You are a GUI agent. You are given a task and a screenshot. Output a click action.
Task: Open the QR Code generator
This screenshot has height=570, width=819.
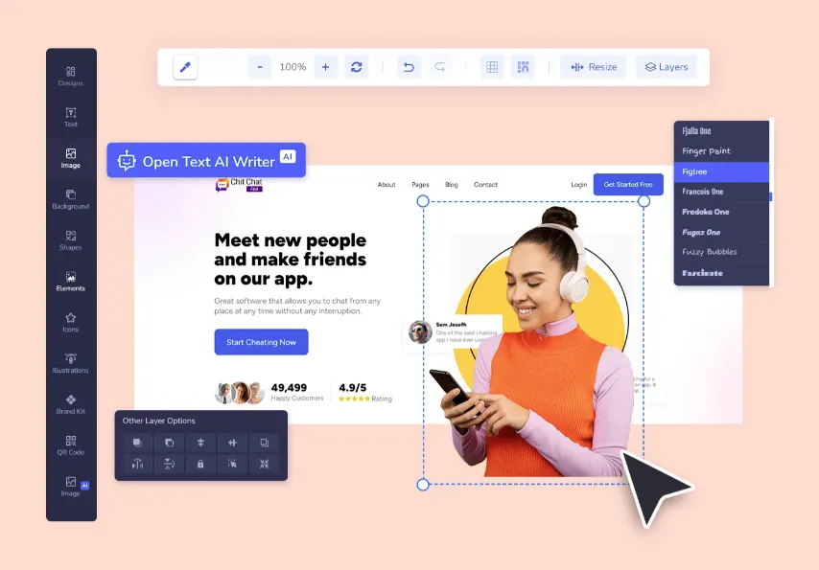tap(71, 445)
